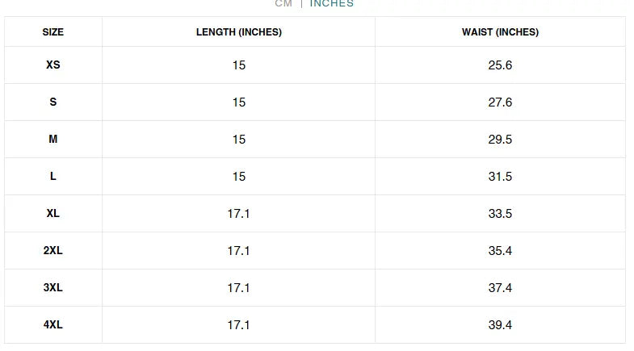Click the 29.5 waist value

(x=500, y=140)
